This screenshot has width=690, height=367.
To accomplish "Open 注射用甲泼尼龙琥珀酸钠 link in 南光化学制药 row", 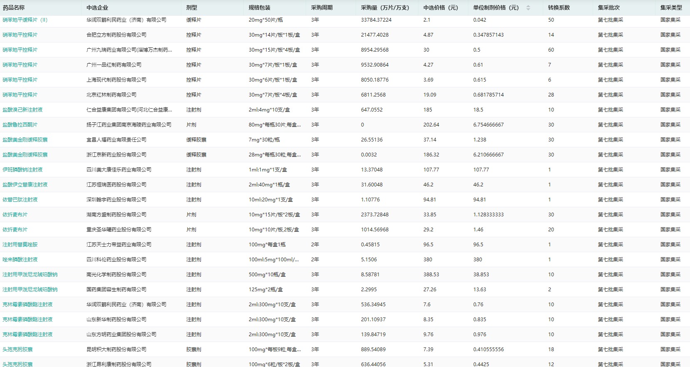I will point(30,275).
